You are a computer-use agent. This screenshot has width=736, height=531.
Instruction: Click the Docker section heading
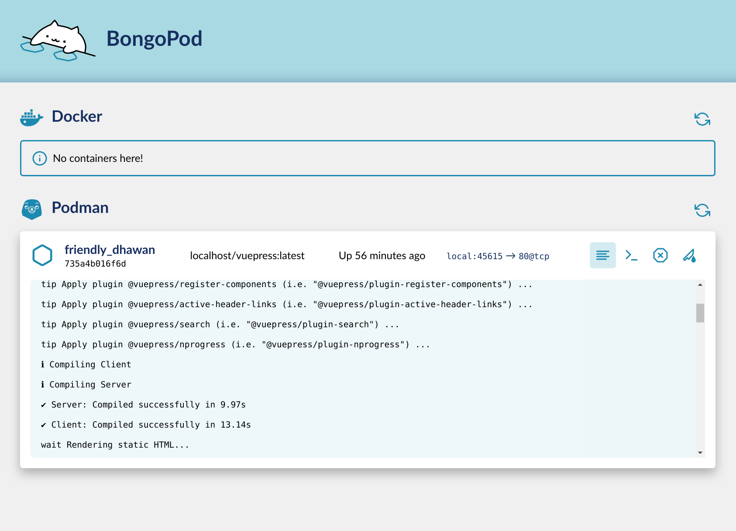click(x=77, y=116)
